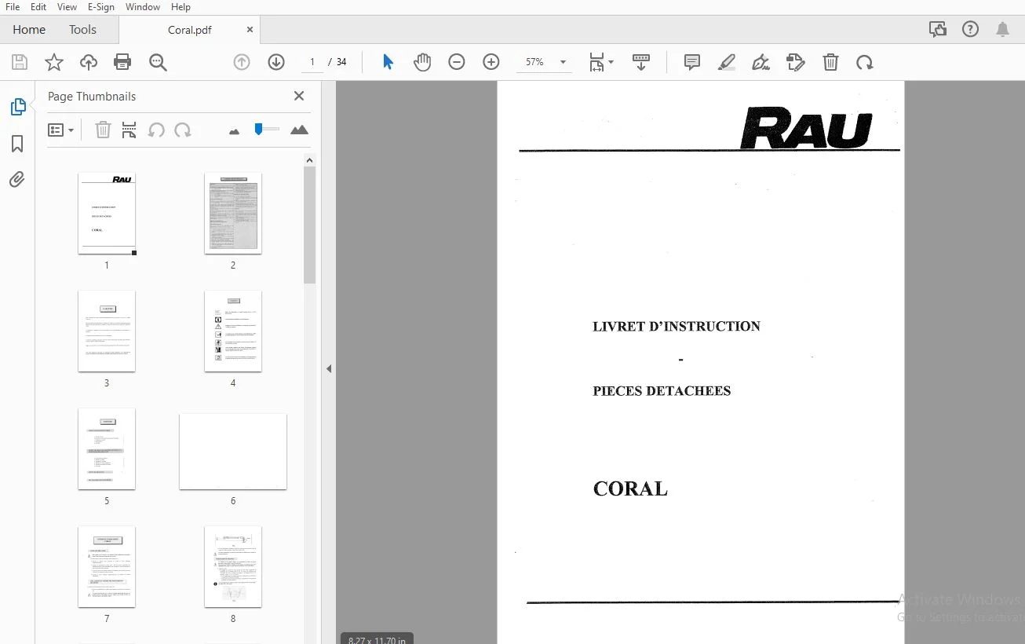Select page 8 thumbnail
Image resolution: width=1025 pixels, height=644 pixels.
pos(233,566)
